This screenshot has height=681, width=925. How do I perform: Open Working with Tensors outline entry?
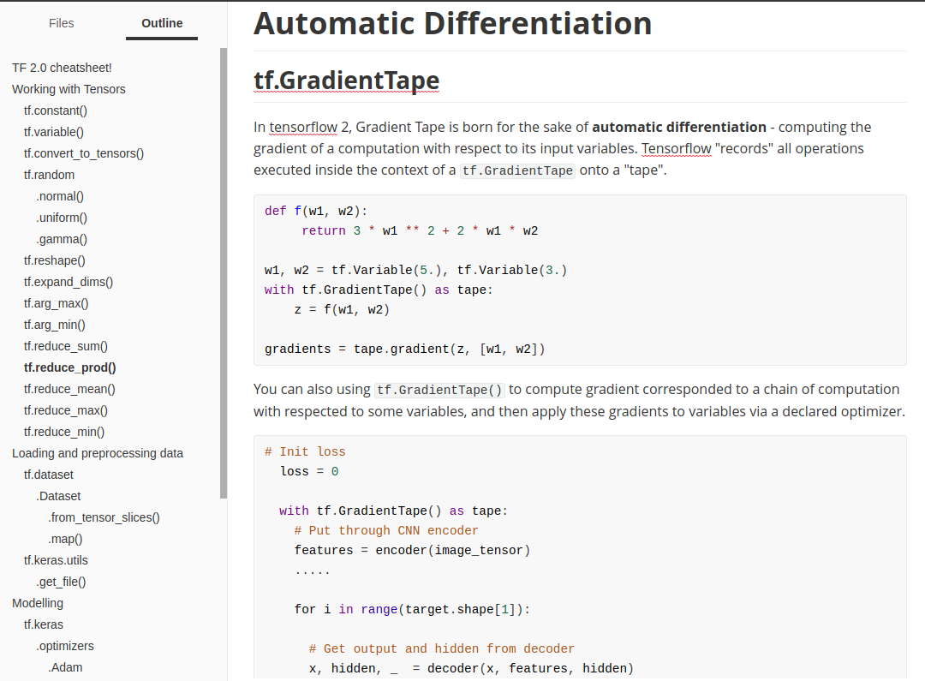[69, 89]
